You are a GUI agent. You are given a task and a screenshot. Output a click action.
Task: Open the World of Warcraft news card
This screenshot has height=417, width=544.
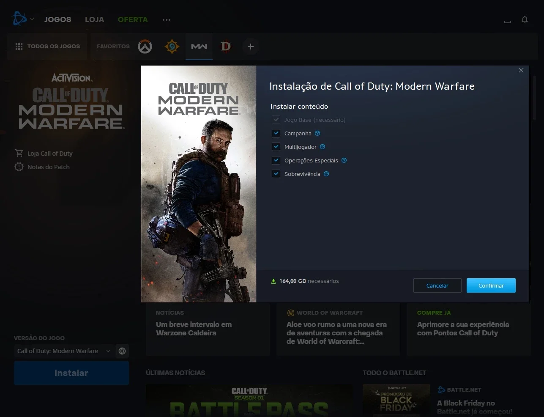pyautogui.click(x=338, y=329)
